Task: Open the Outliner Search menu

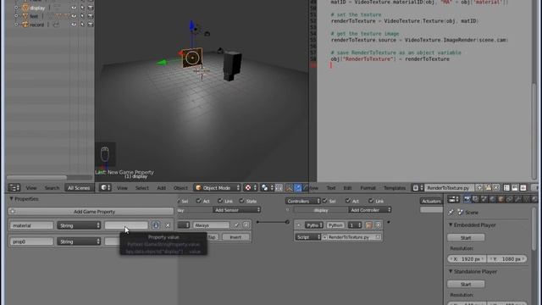Action: tap(52, 188)
